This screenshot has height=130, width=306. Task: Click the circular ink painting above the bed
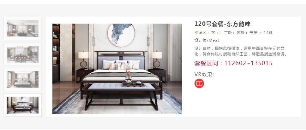[121, 35]
